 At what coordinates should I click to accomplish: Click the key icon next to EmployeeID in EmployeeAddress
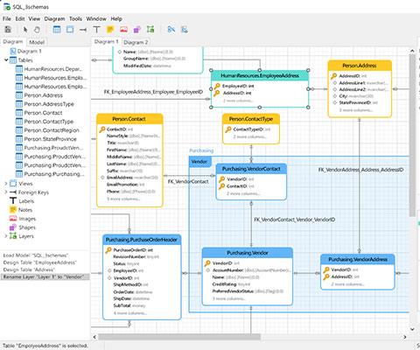[x=217, y=86]
